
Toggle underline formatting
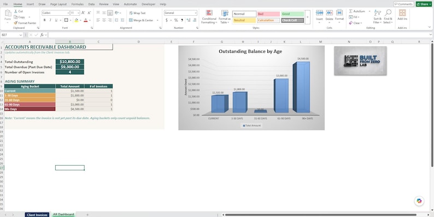tap(56, 20)
